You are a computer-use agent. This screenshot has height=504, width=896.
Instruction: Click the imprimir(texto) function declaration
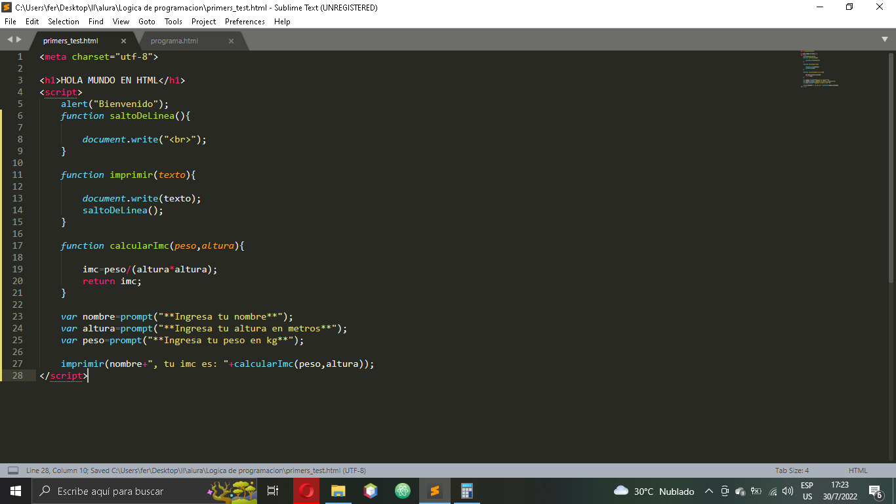click(128, 175)
